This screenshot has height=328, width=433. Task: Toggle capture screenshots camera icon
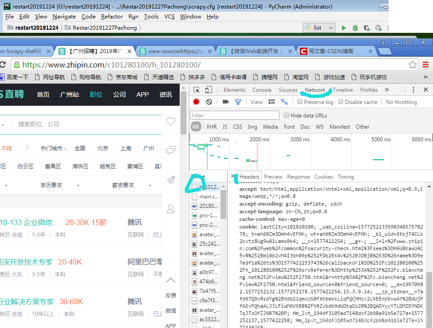[x=225, y=102]
